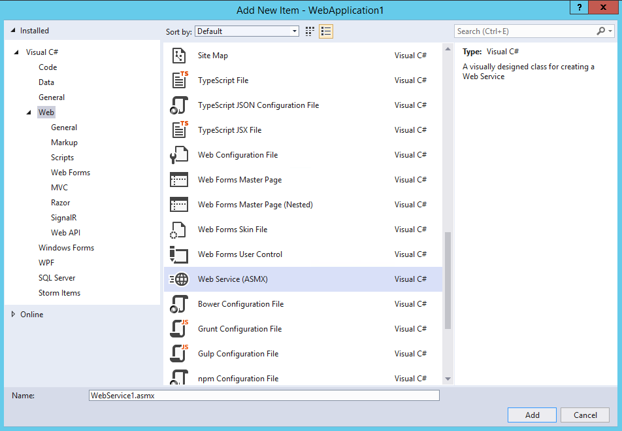Select the Web Forms Master Page icon

pos(178,180)
